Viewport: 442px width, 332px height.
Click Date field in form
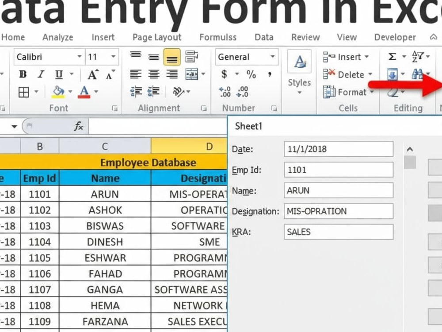tap(339, 149)
